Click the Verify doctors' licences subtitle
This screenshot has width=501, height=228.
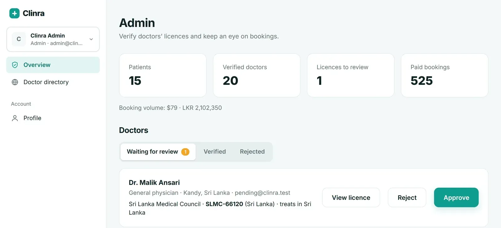(199, 36)
